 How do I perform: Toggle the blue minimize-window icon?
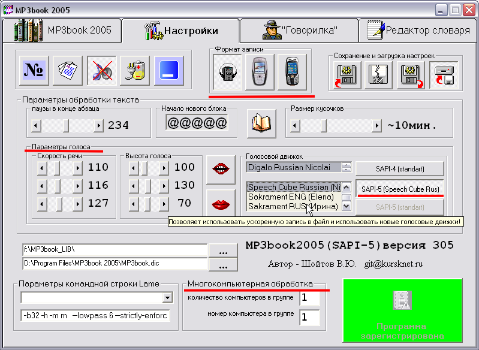click(169, 71)
